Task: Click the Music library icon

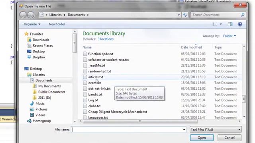Action: coord(32,103)
